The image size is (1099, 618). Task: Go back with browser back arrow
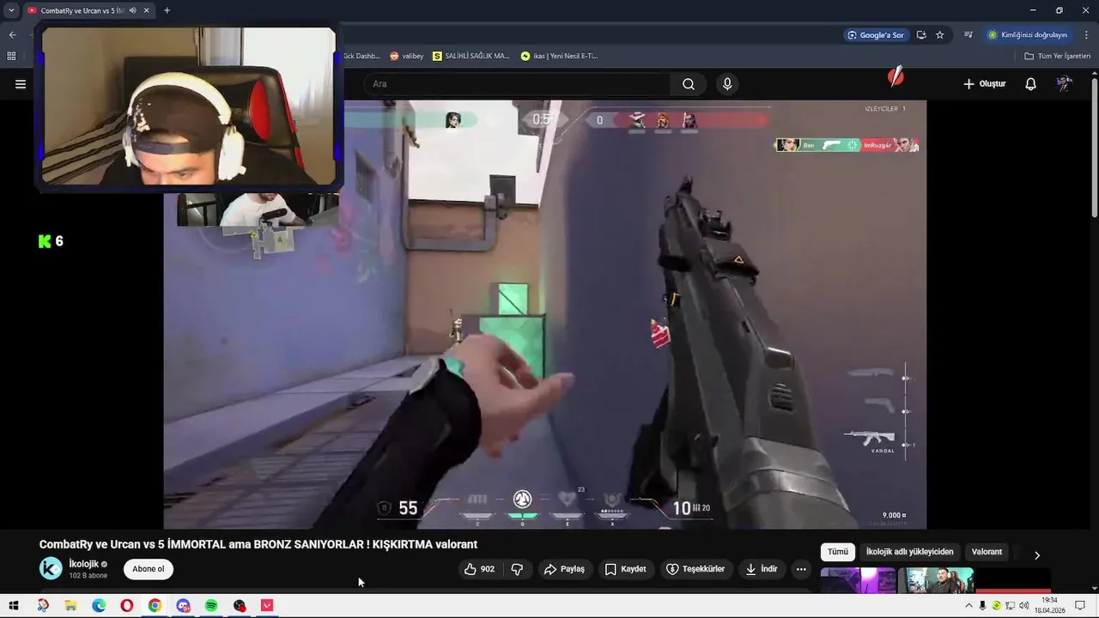coord(12,35)
